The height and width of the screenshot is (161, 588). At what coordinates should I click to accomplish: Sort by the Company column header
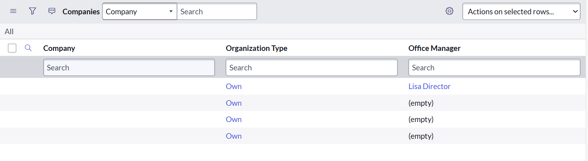pyautogui.click(x=59, y=48)
